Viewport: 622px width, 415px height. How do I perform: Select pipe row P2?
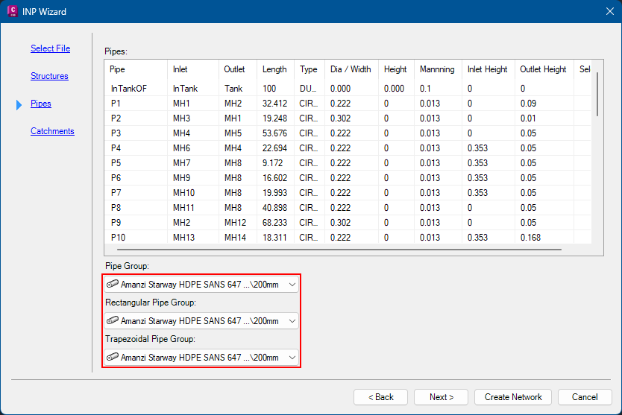click(348, 118)
